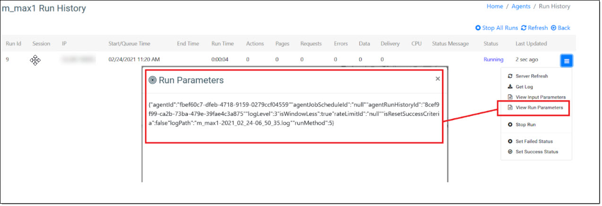Screen dimensions: 602x206
Task: Choose Get Log from the menu
Action: click(x=524, y=87)
